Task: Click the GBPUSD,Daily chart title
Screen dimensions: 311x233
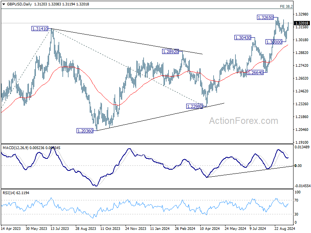Action: pos(19,4)
